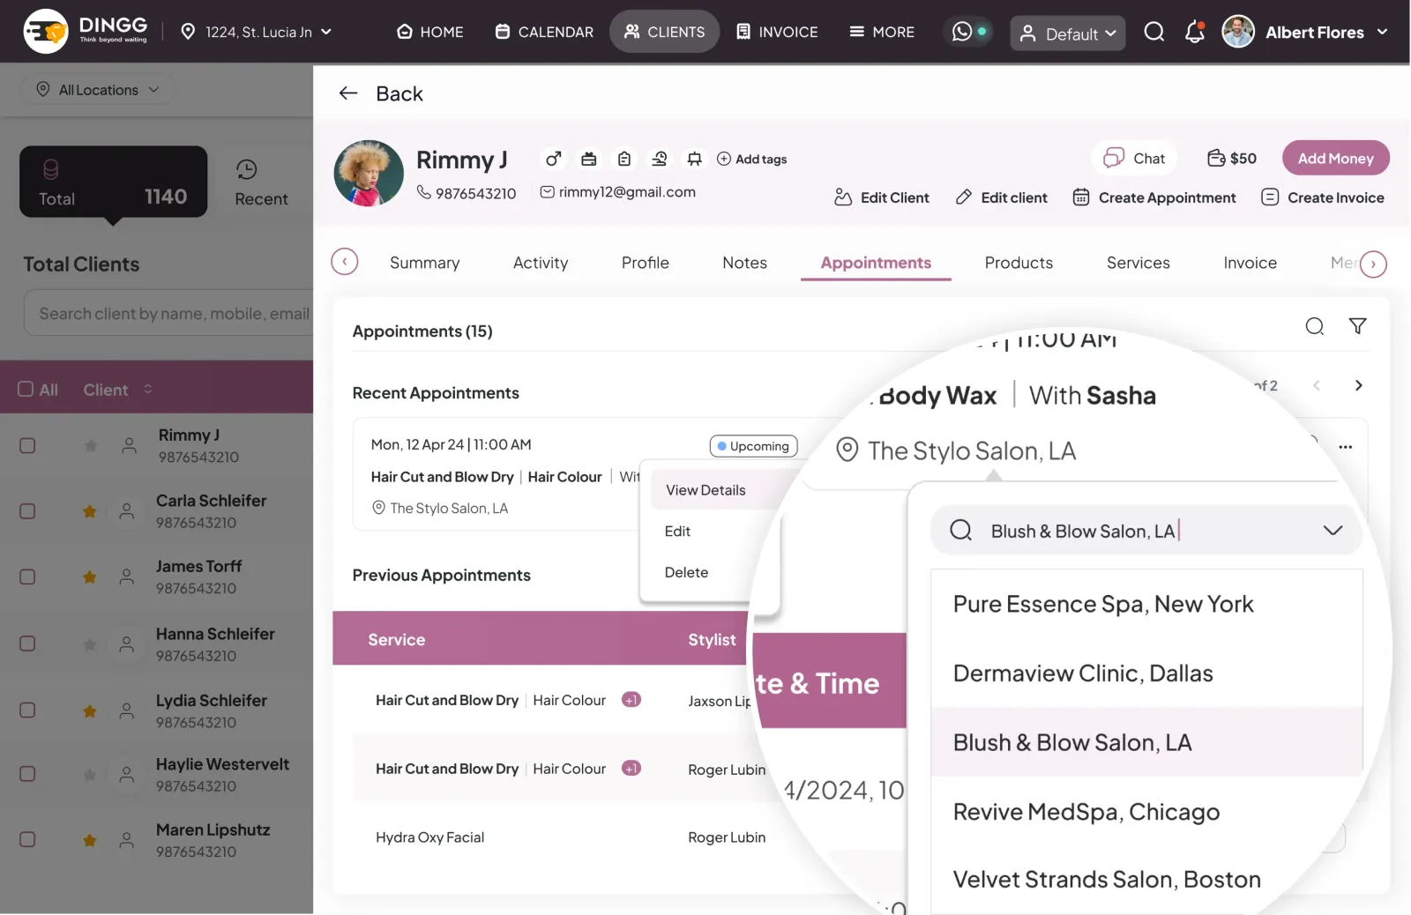Open the CALENDAR menu item
Viewport: 1411px width, 915px height.
[544, 32]
